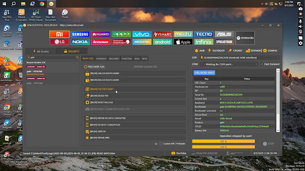Choose the OPPO brand tile

121,34
